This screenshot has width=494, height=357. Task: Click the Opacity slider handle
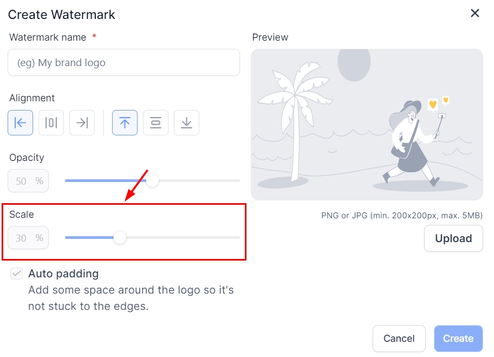152,180
